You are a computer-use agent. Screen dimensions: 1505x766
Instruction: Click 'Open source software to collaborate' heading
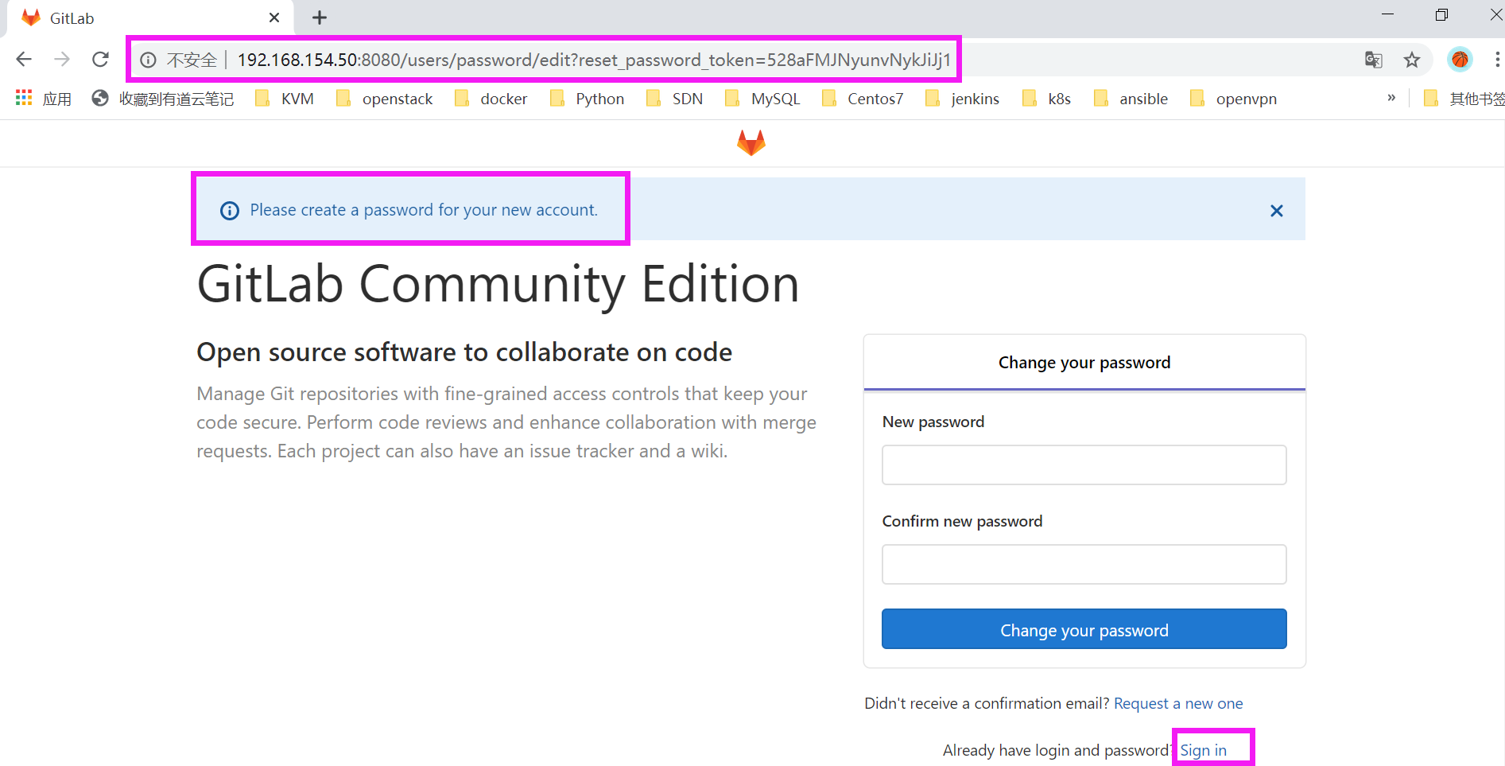pyautogui.click(x=464, y=352)
